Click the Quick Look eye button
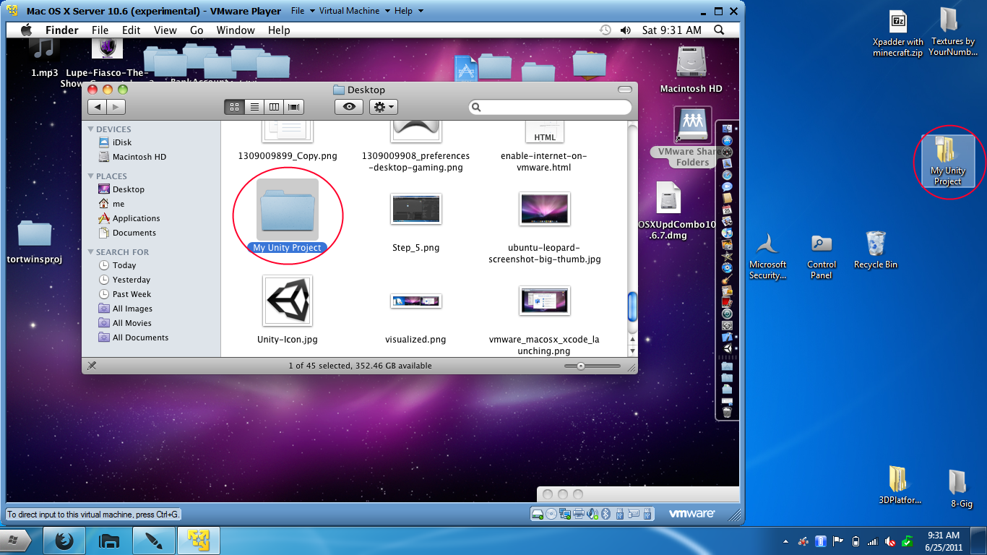This screenshot has width=987, height=555. [349, 107]
